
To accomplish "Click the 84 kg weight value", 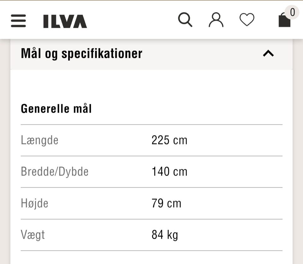I will tap(165, 235).
